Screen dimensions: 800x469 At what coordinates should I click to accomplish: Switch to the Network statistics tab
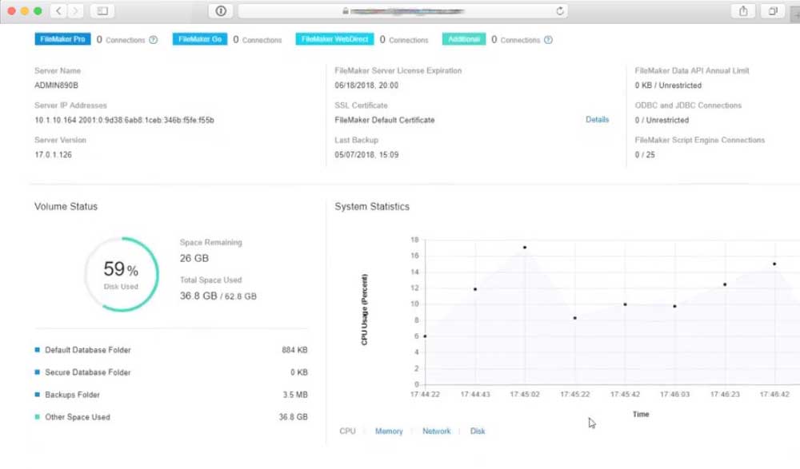436,431
